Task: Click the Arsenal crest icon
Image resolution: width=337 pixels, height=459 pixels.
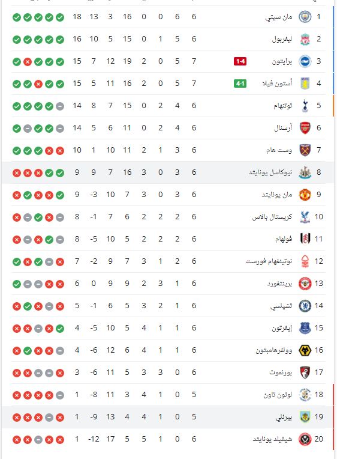Action: click(305, 128)
